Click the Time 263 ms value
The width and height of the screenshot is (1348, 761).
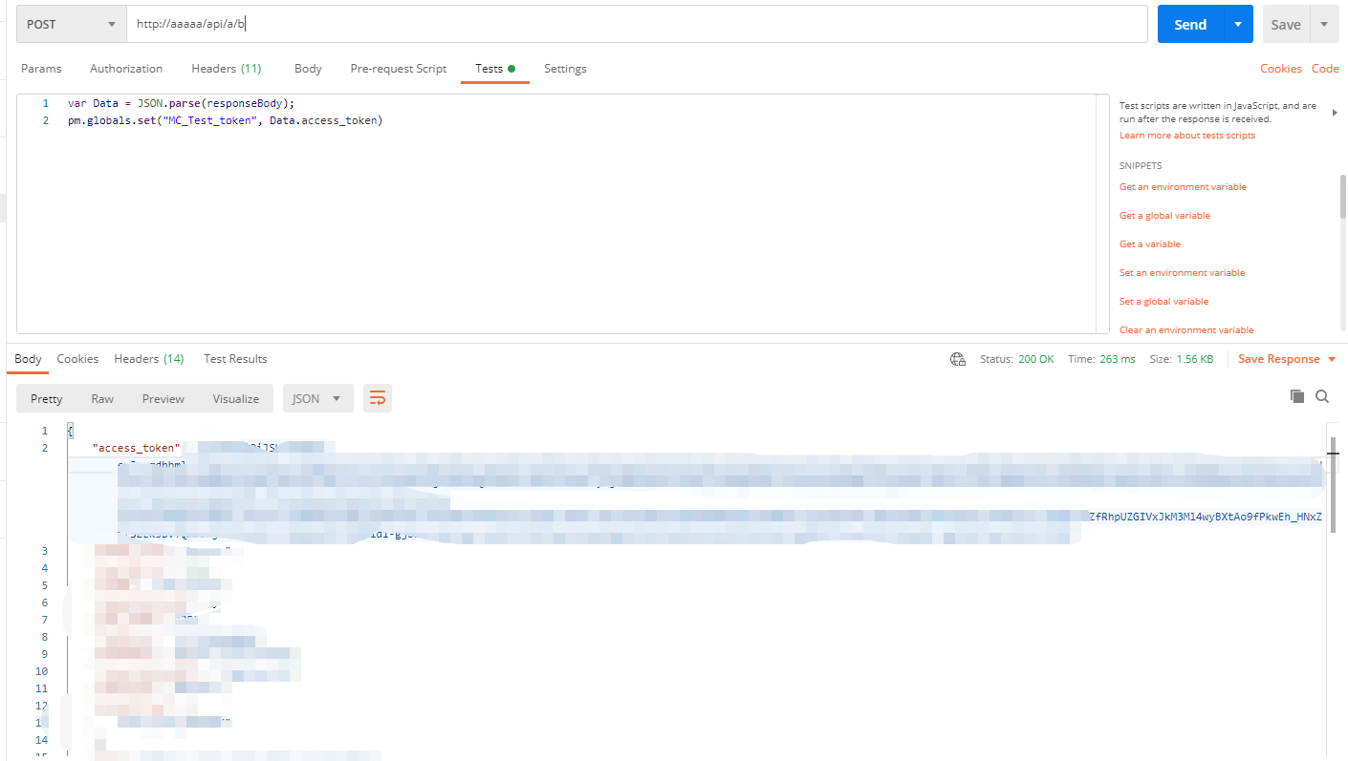coord(1117,359)
